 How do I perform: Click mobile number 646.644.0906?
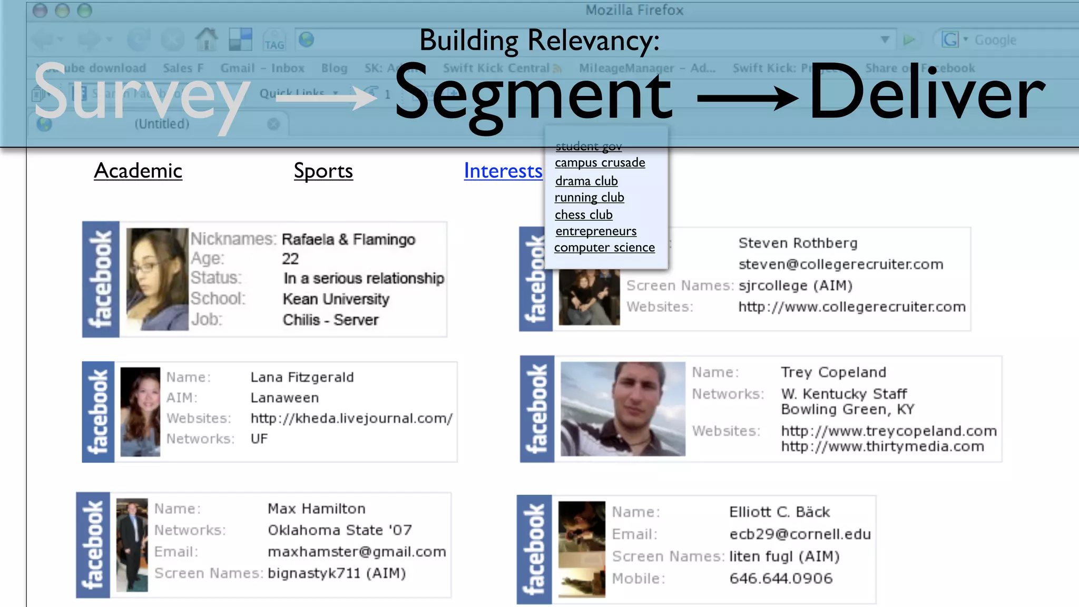781,579
